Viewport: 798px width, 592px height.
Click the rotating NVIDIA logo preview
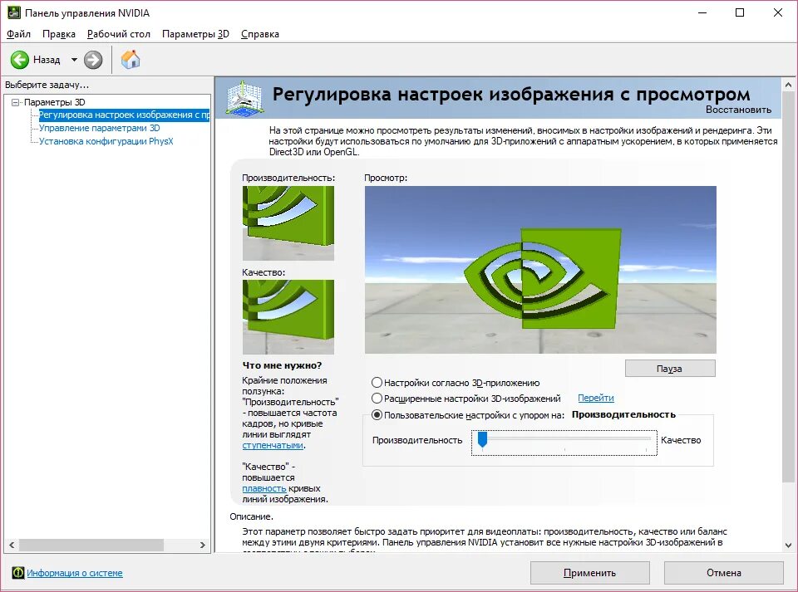pos(540,270)
